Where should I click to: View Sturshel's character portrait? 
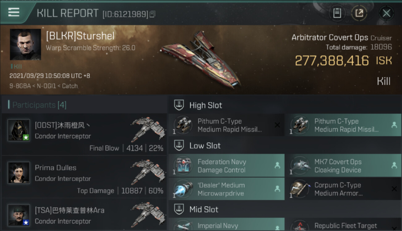click(25, 44)
